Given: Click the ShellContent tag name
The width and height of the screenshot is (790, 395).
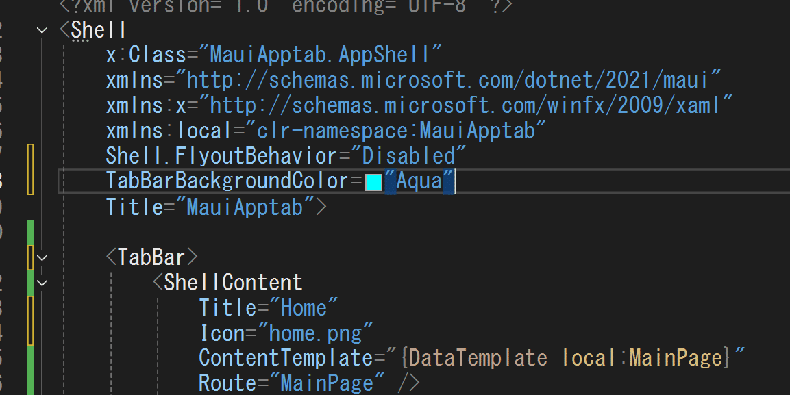Looking at the screenshot, I should click(233, 283).
